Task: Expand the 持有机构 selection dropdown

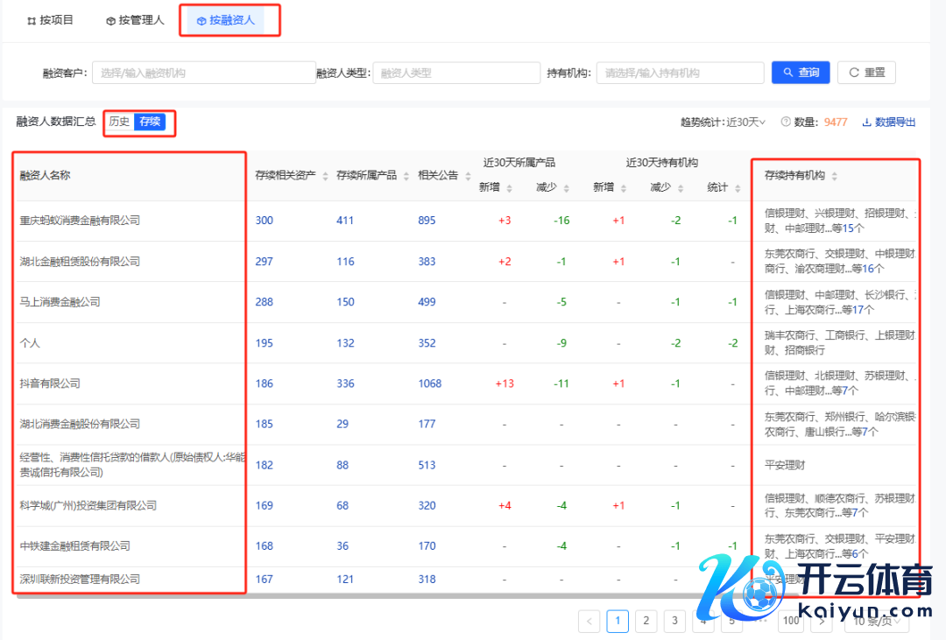Action: tap(680, 74)
